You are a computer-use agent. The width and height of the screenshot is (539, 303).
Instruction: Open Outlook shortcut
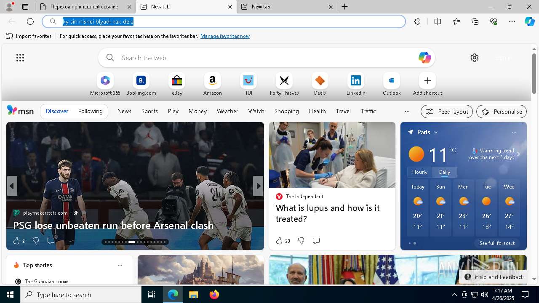point(392,84)
